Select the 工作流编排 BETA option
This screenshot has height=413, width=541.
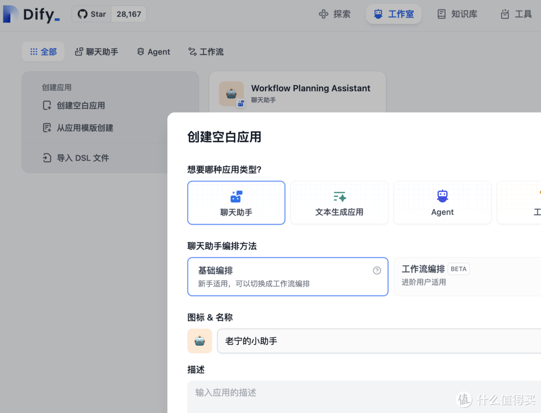466,275
